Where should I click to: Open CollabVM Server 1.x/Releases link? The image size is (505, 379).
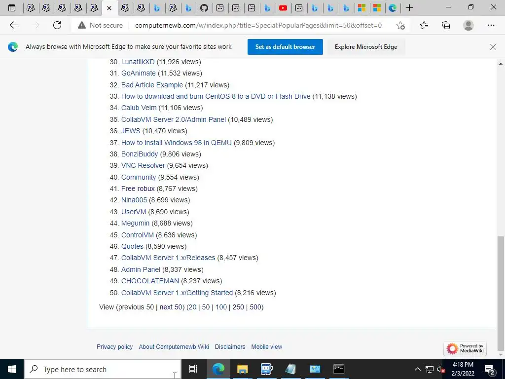[168, 258]
